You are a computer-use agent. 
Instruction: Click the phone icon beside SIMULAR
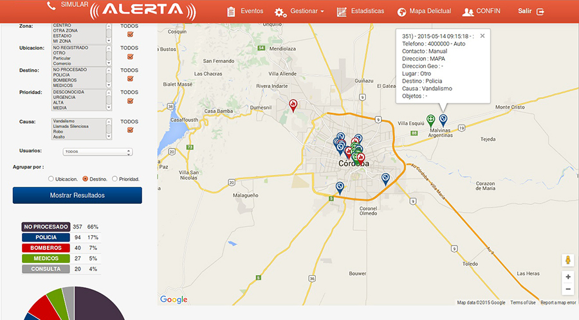pyautogui.click(x=51, y=6)
